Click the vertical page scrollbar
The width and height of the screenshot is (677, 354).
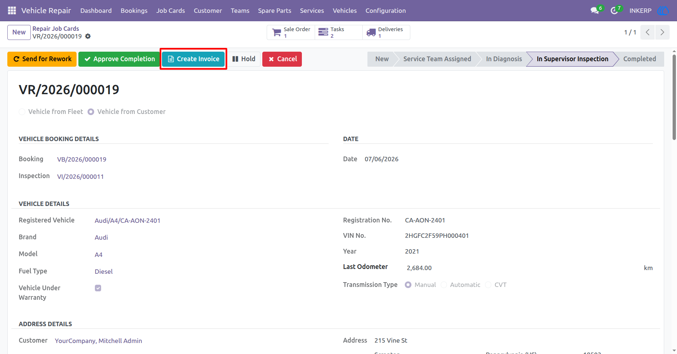pyautogui.click(x=674, y=97)
